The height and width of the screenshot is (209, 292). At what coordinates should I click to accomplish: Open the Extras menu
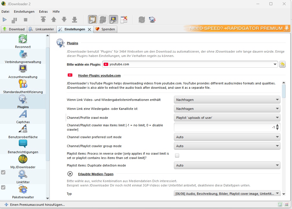pyautogui.click(x=43, y=12)
